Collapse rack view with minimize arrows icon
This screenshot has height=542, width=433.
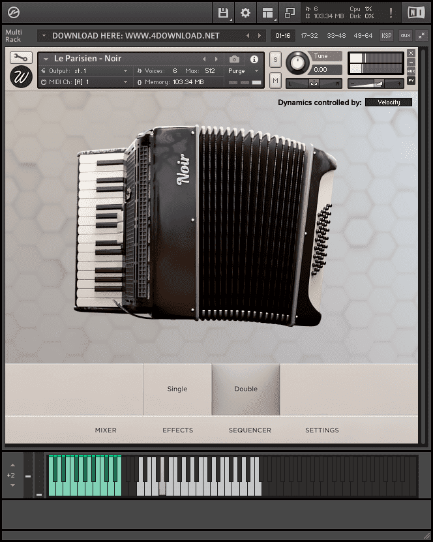[x=422, y=36]
